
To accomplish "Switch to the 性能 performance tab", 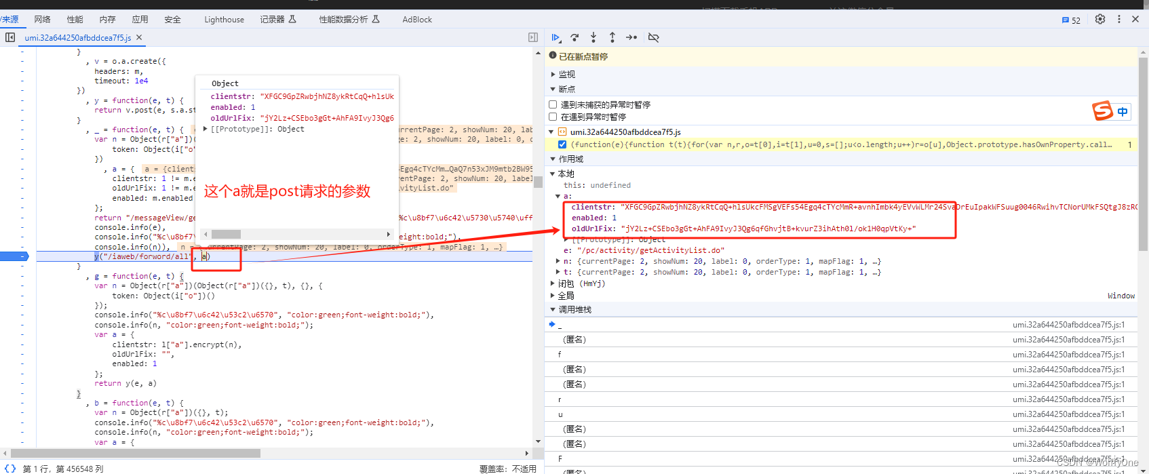I will [x=75, y=19].
